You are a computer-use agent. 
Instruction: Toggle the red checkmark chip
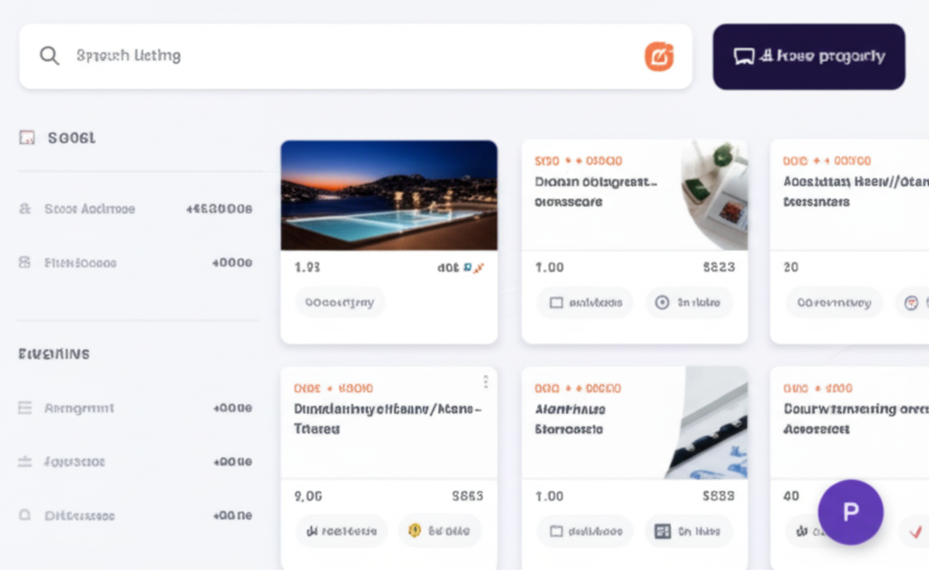(x=914, y=532)
